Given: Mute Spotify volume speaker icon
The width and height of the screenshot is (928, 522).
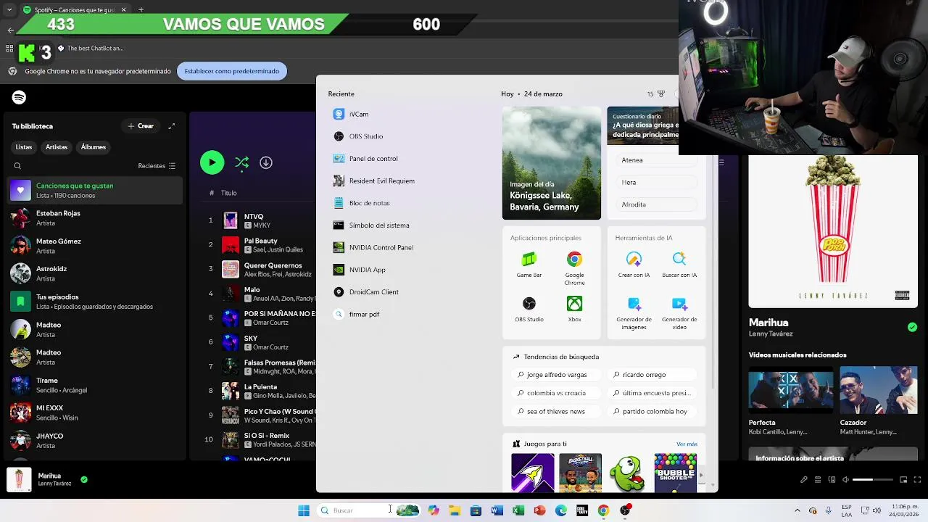Looking at the screenshot, I should coord(845,479).
